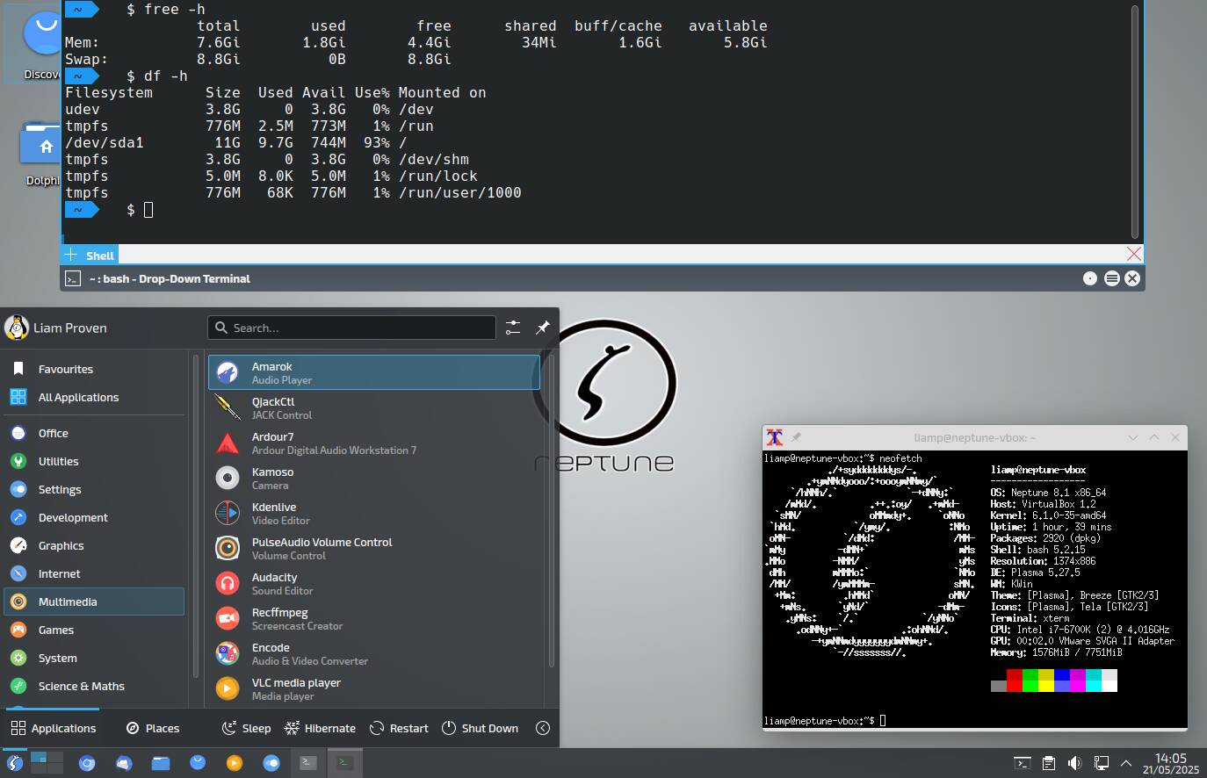
Task: Click the round dot button in the drop-down terminal bar
Action: pos(1090,278)
